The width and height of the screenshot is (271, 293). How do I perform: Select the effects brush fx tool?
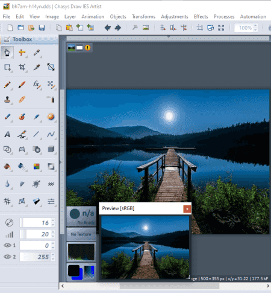37,84
